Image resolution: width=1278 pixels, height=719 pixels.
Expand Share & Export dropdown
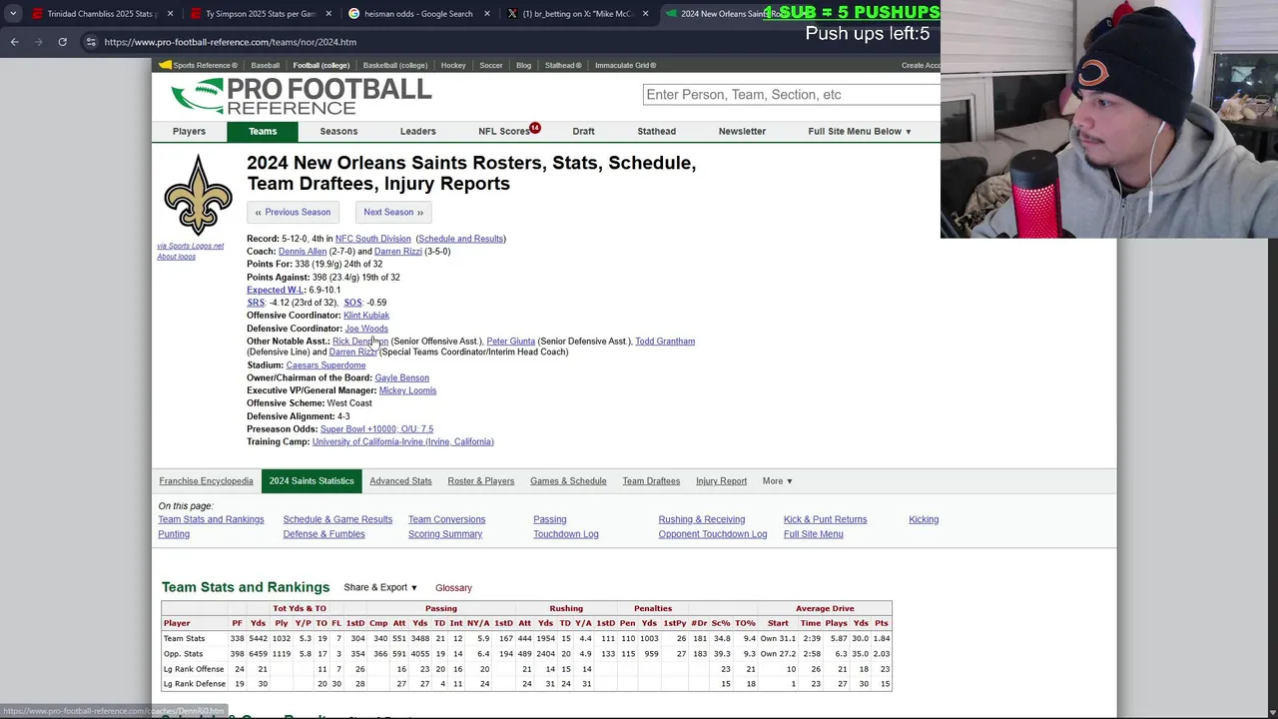[x=380, y=587]
